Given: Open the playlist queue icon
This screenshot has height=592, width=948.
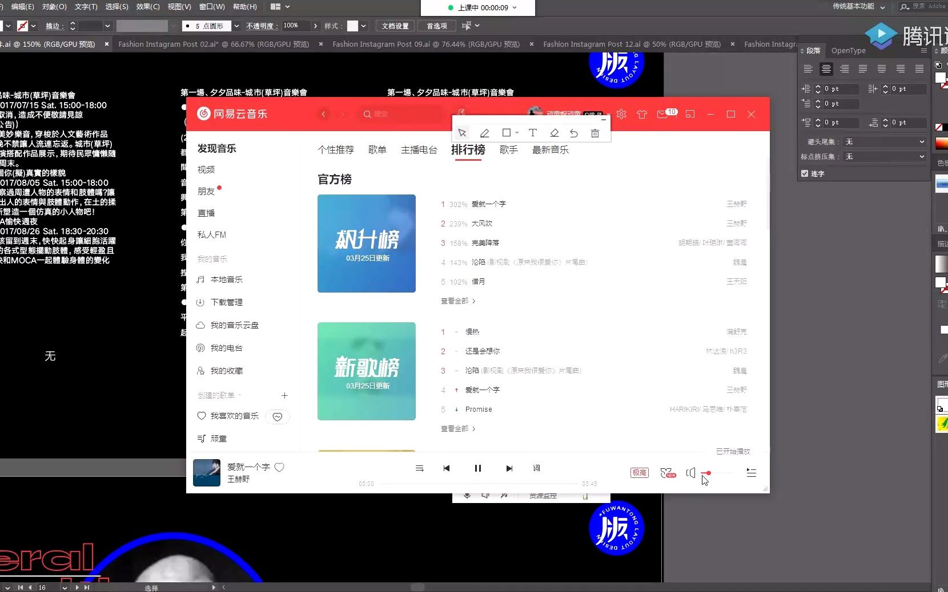Looking at the screenshot, I should point(751,473).
